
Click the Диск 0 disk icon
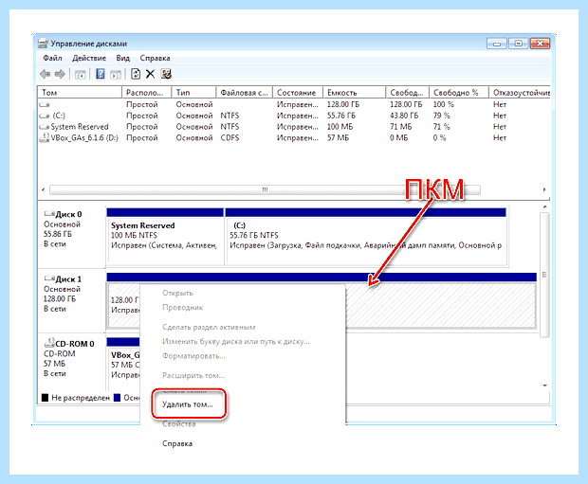coord(49,214)
